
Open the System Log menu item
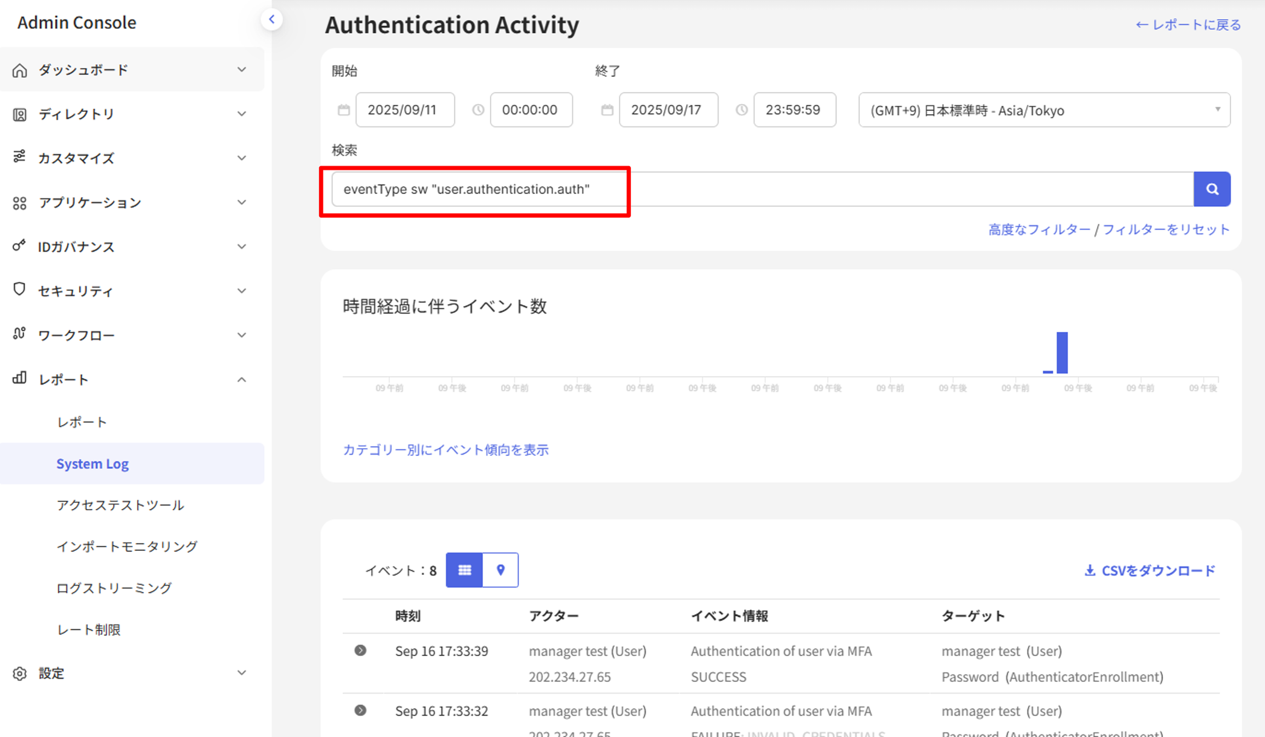click(x=92, y=464)
